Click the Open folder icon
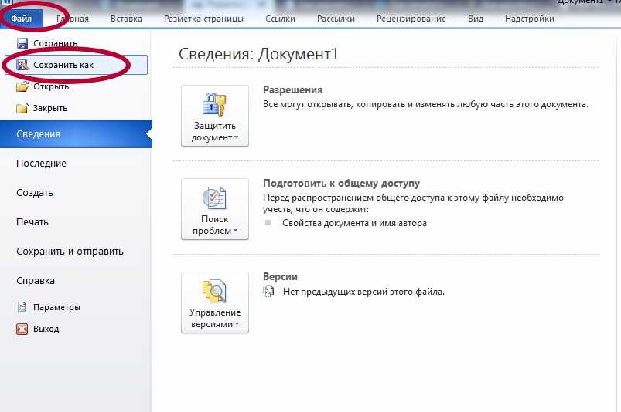 22,86
